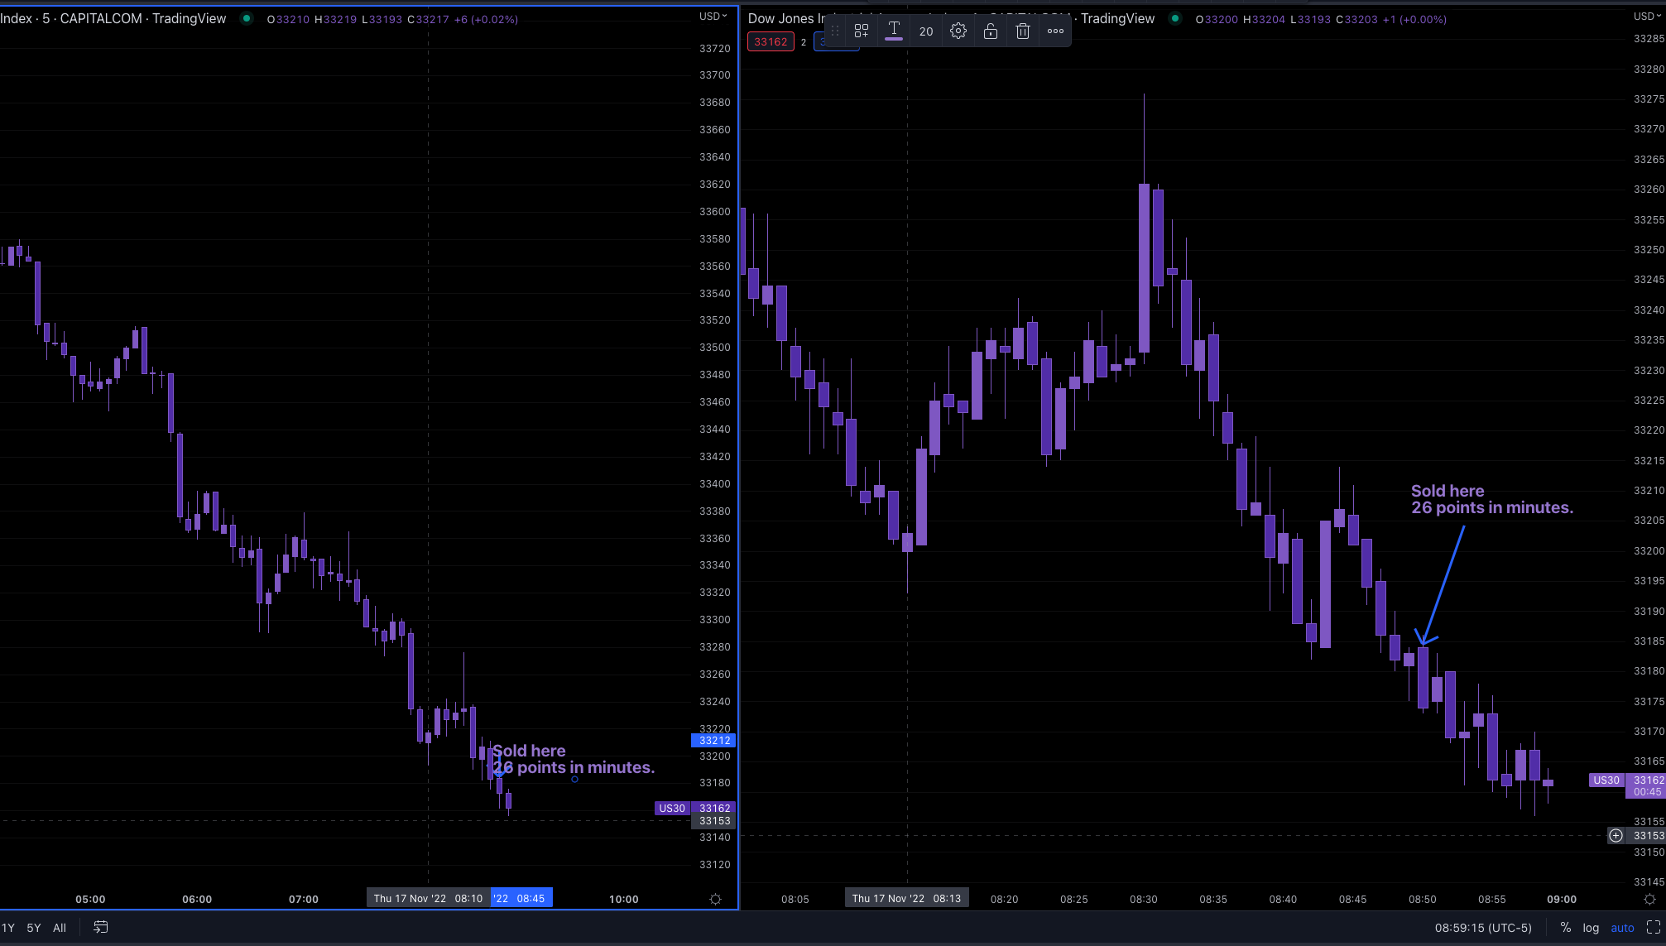Toggle percentage scale with the % control
This screenshot has width=1666, height=946.
click(1564, 928)
